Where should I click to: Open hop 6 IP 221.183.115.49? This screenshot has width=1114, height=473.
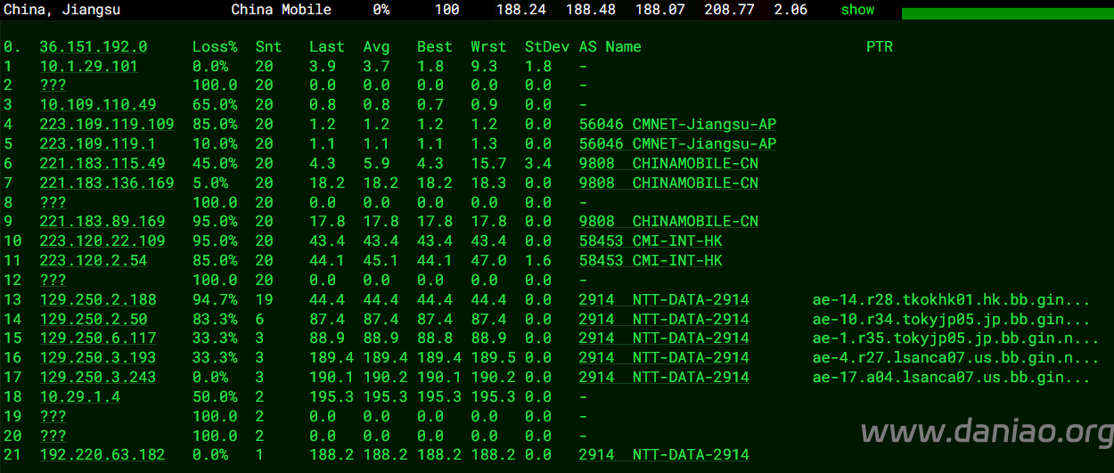pyautogui.click(x=102, y=163)
